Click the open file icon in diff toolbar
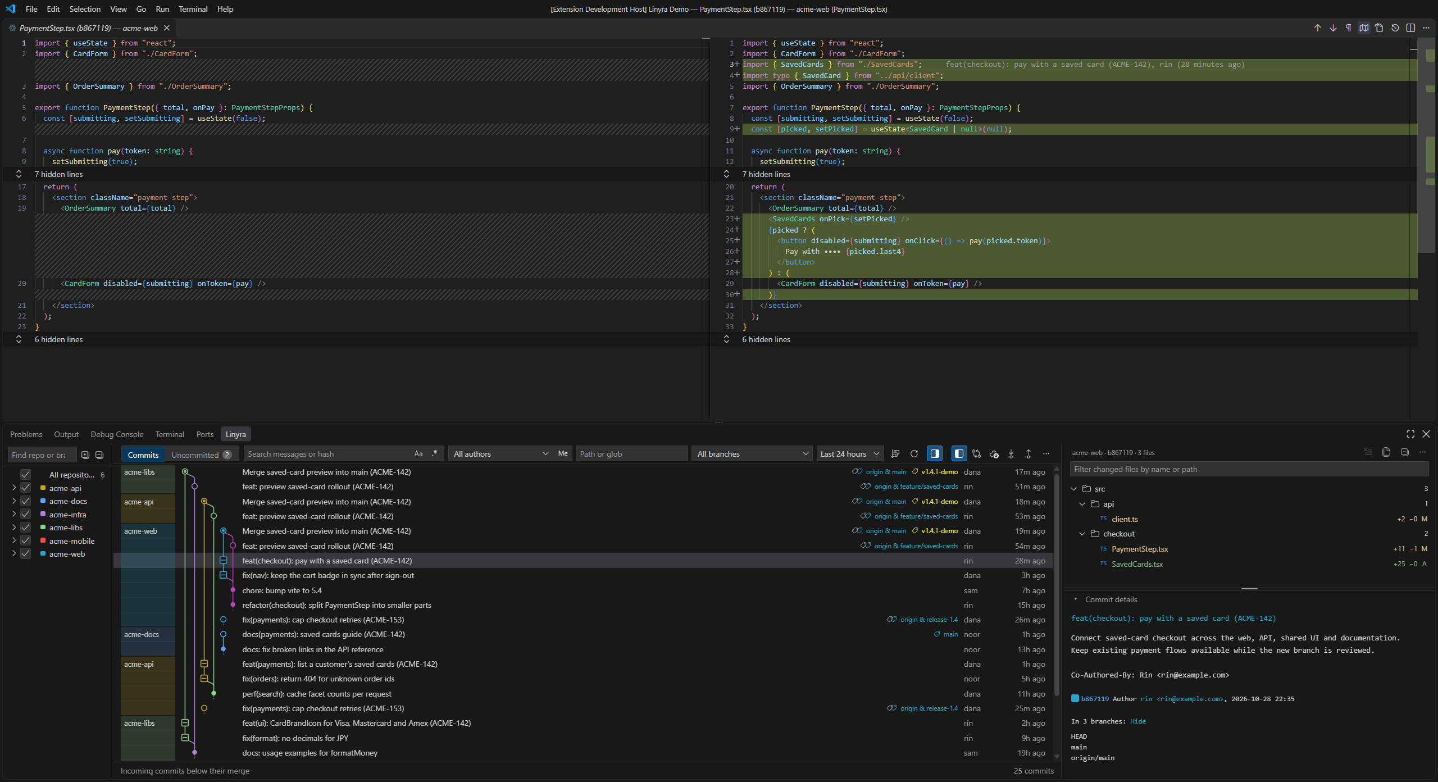This screenshot has height=782, width=1438. (x=1379, y=28)
